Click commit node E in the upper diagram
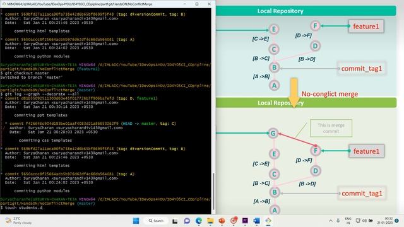Image resolution: width=404 pixels, height=227 pixels. pos(274,29)
